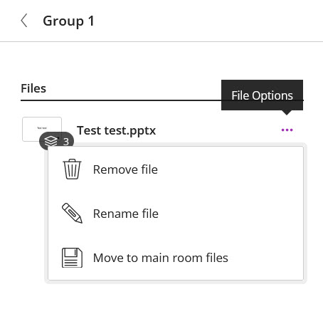Image resolution: width=323 pixels, height=314 pixels.
Task: Go back using the chevron beside Group 1
Action: 24,21
